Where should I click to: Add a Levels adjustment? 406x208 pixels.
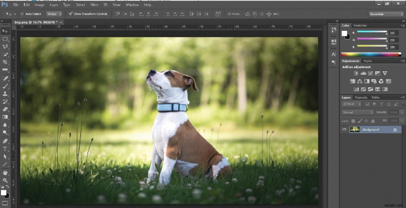click(x=363, y=73)
